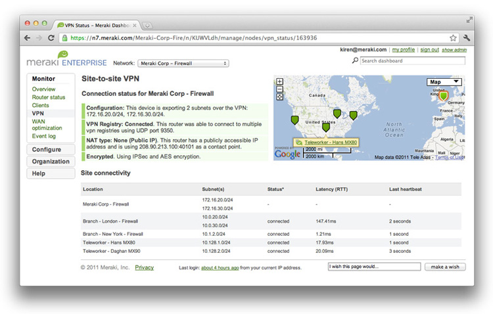Screen dimensions: 493x314
Task: Expand the Monitor sidebar section
Action: tap(43, 79)
